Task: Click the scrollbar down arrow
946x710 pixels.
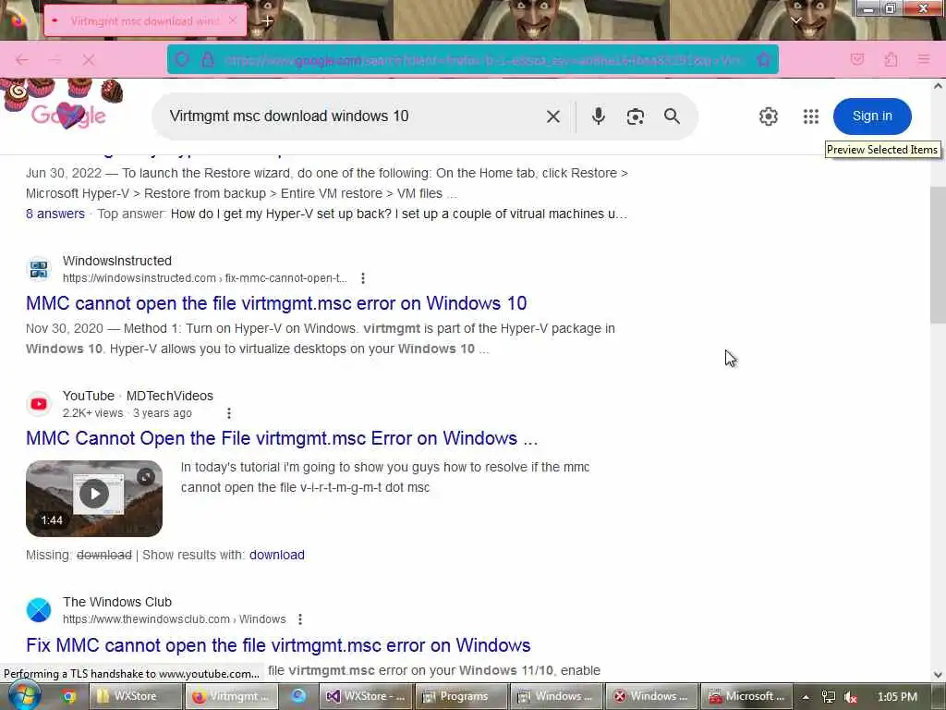Action: (938, 674)
